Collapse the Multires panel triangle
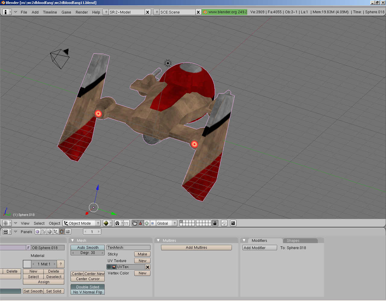Viewport: 386px width, 301px height. [x=158, y=240]
